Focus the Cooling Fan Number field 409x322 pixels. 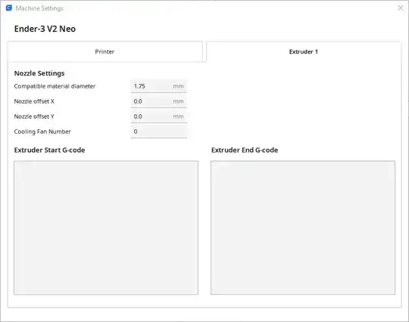[x=158, y=132]
